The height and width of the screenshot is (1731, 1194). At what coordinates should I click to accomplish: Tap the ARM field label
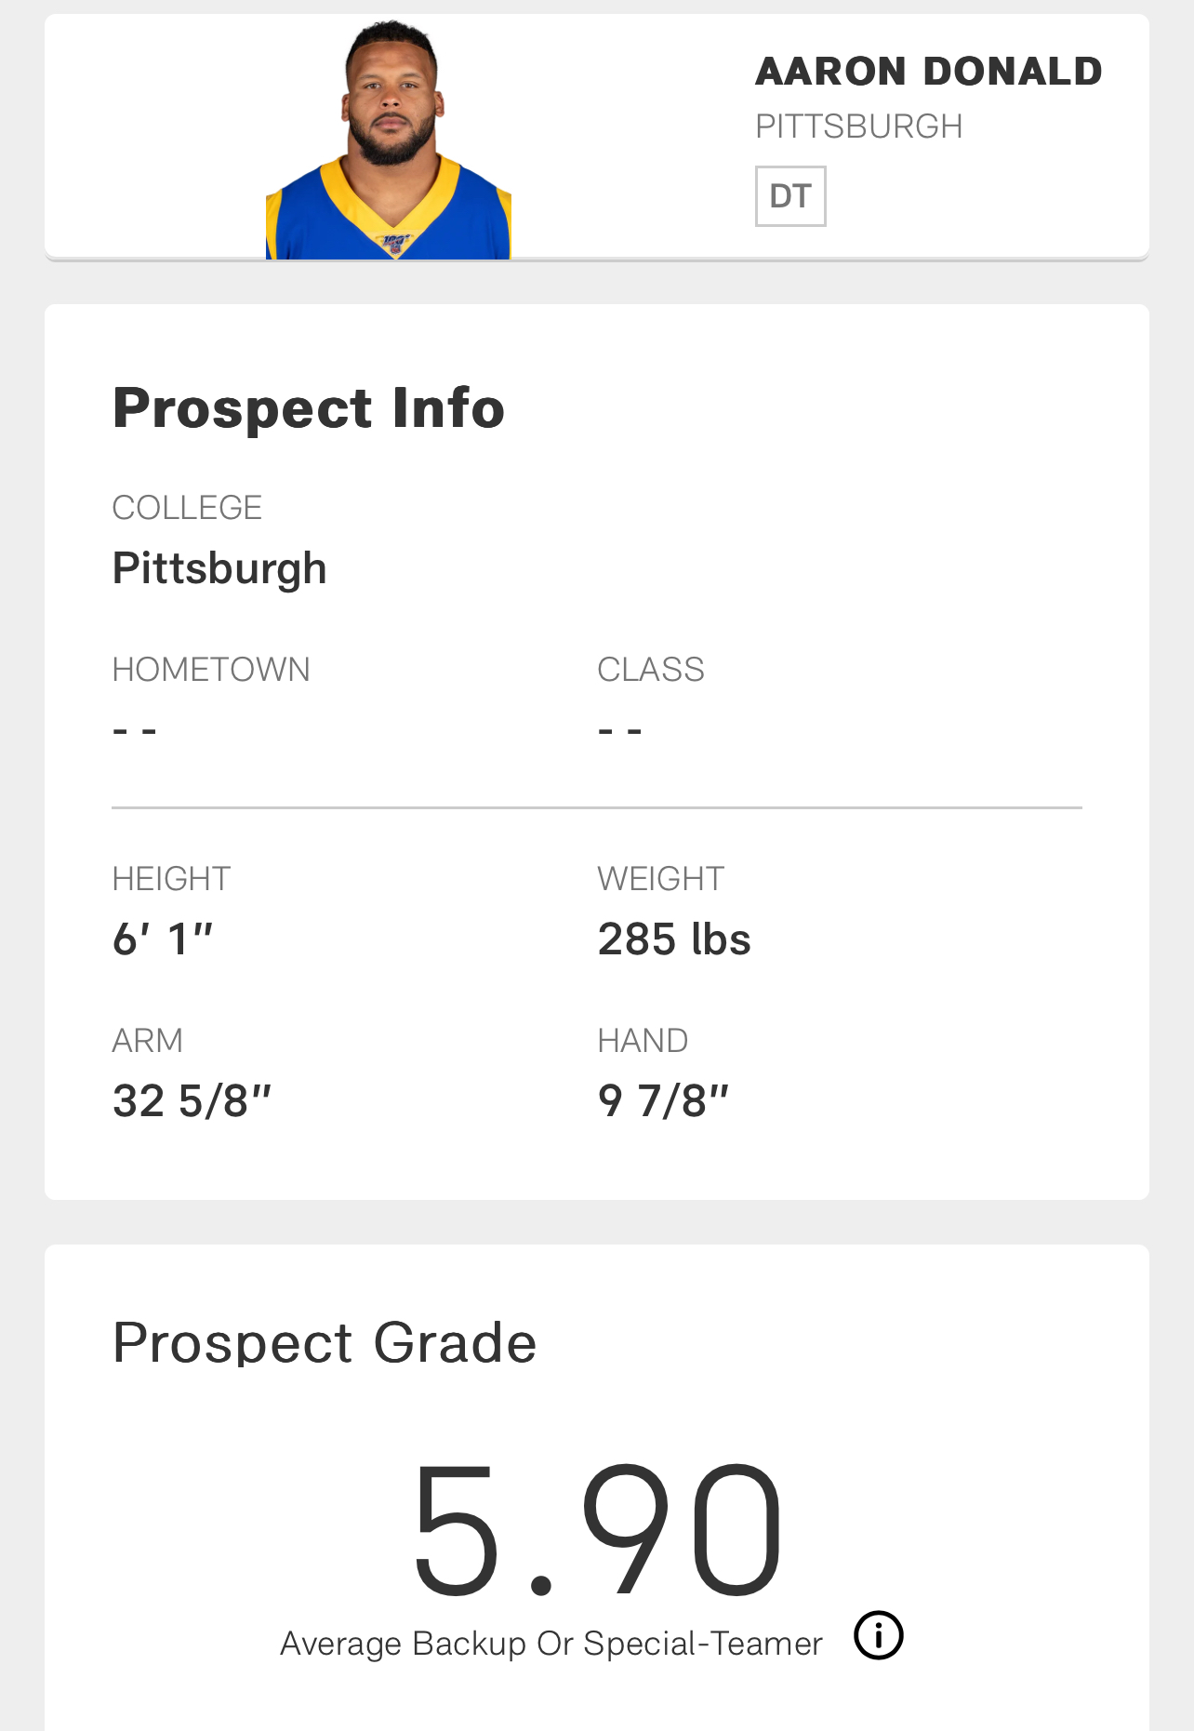(147, 1041)
